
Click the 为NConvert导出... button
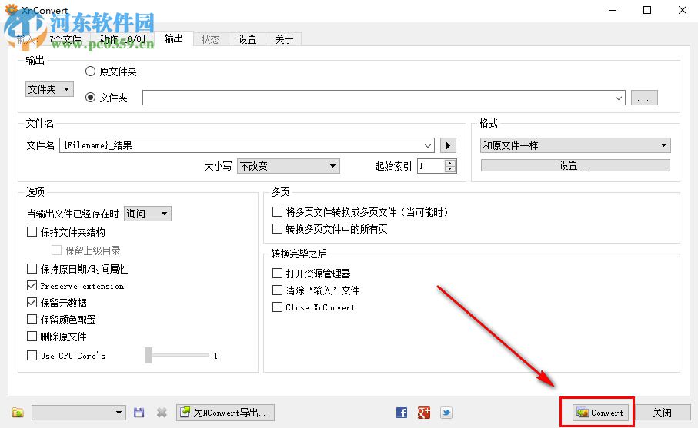pos(225,413)
